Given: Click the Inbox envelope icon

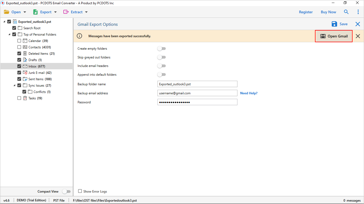Looking at the screenshot, I should pyautogui.click(x=25, y=66).
